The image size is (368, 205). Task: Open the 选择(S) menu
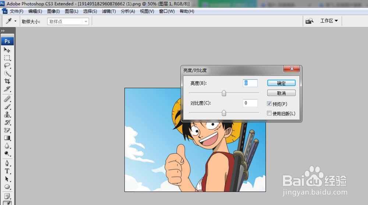coord(90,11)
